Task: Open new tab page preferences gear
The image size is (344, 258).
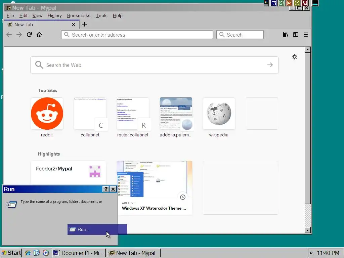Action: pyautogui.click(x=295, y=57)
